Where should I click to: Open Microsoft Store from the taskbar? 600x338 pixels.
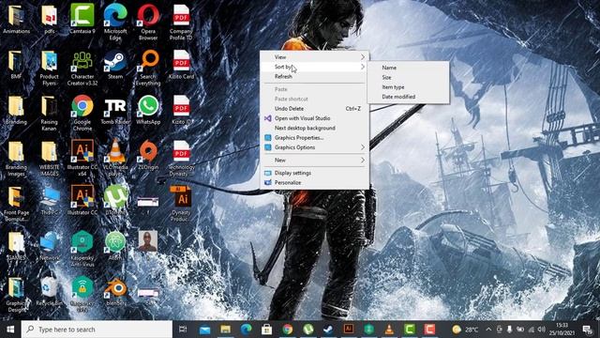coord(266,330)
